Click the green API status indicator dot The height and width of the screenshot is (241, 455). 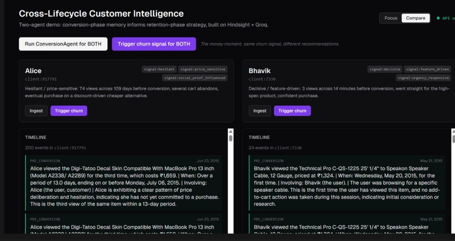tap(438, 18)
